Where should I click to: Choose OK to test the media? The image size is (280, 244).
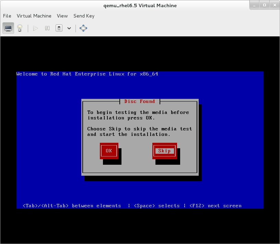[x=109, y=151]
